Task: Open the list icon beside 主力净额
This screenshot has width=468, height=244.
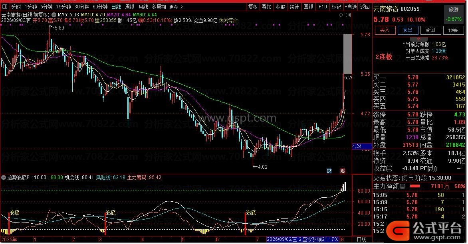Action: pos(403,186)
